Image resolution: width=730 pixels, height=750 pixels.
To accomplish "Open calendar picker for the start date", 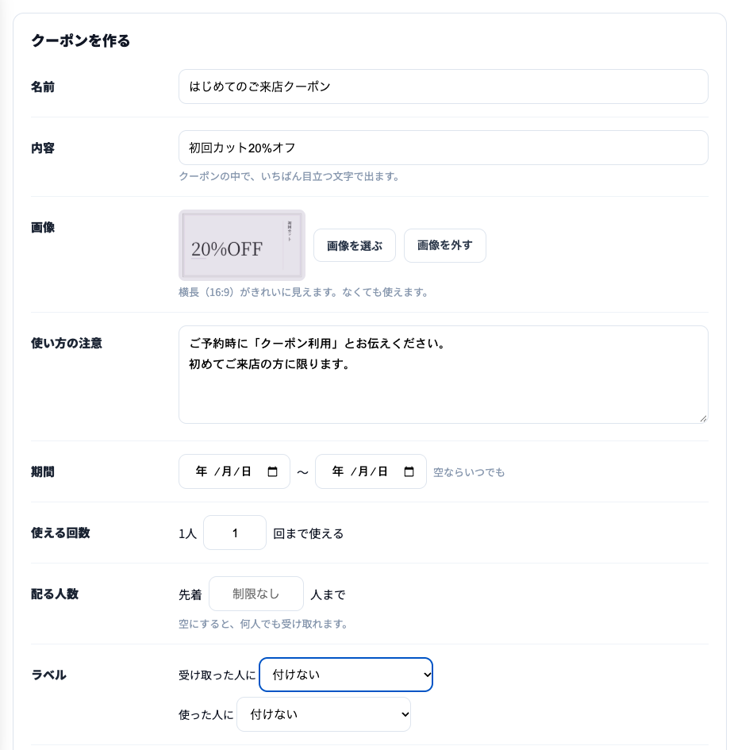I will pyautogui.click(x=272, y=471).
